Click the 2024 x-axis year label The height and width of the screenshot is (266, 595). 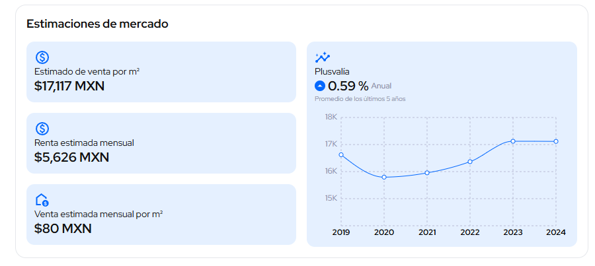(x=556, y=232)
